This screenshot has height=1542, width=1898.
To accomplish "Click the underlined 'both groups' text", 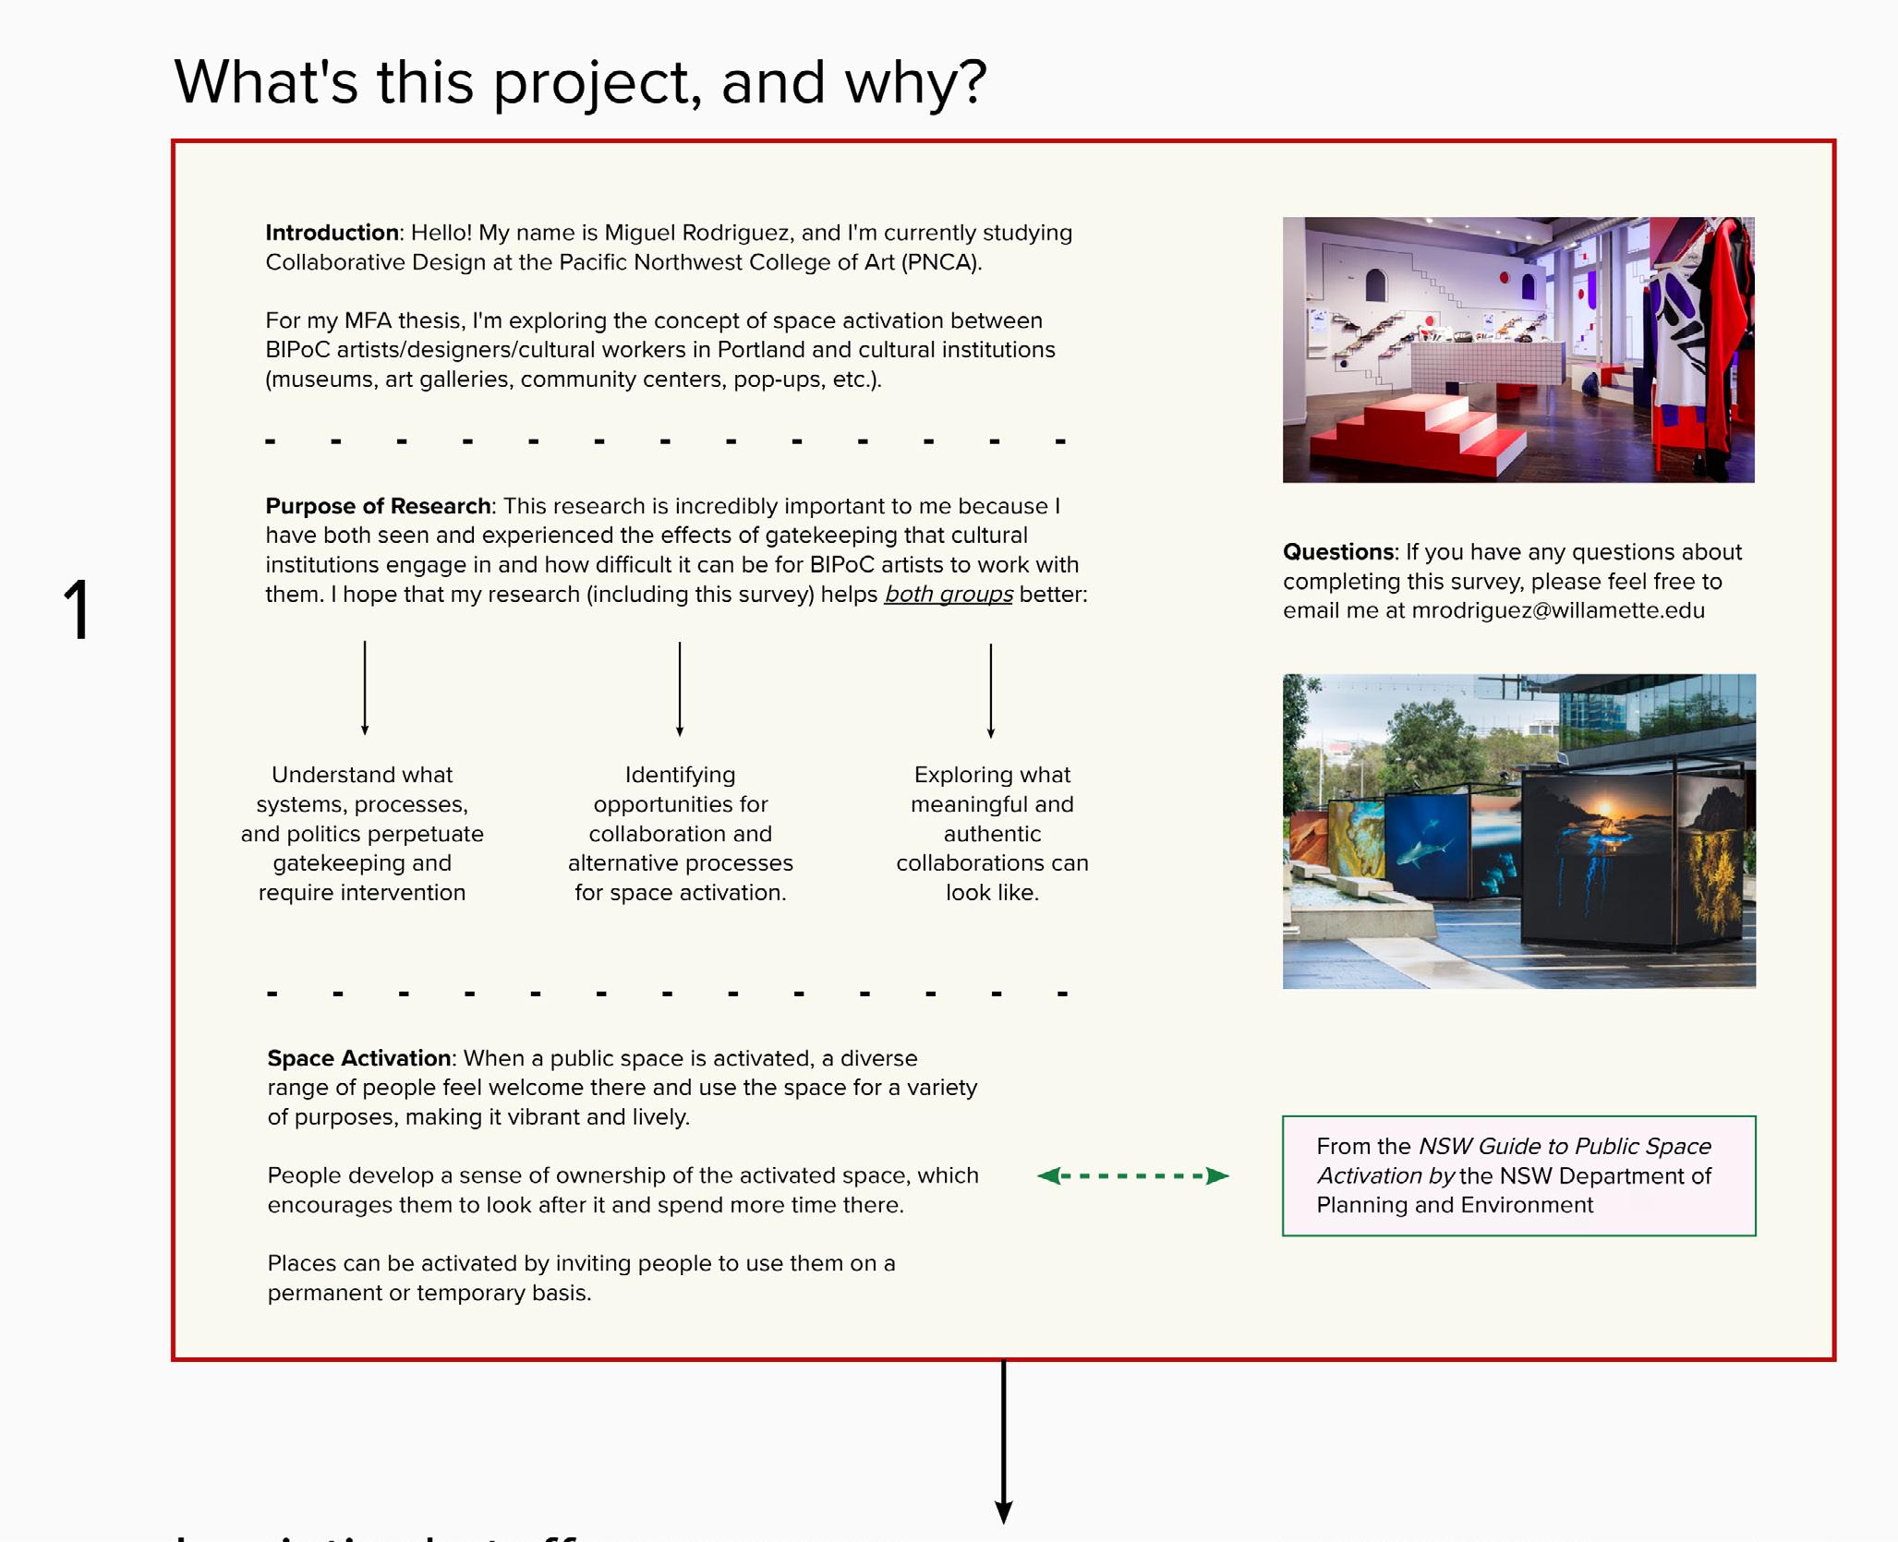I will (x=948, y=595).
